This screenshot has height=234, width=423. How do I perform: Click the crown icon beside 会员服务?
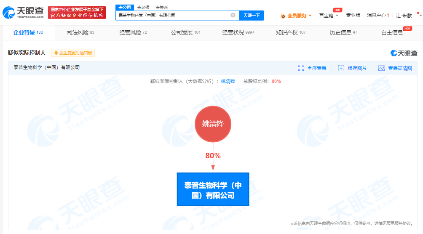click(x=283, y=16)
